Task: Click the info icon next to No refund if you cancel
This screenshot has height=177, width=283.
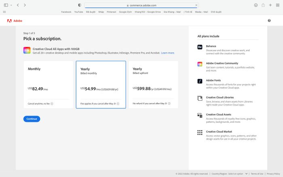Action: click(169, 103)
